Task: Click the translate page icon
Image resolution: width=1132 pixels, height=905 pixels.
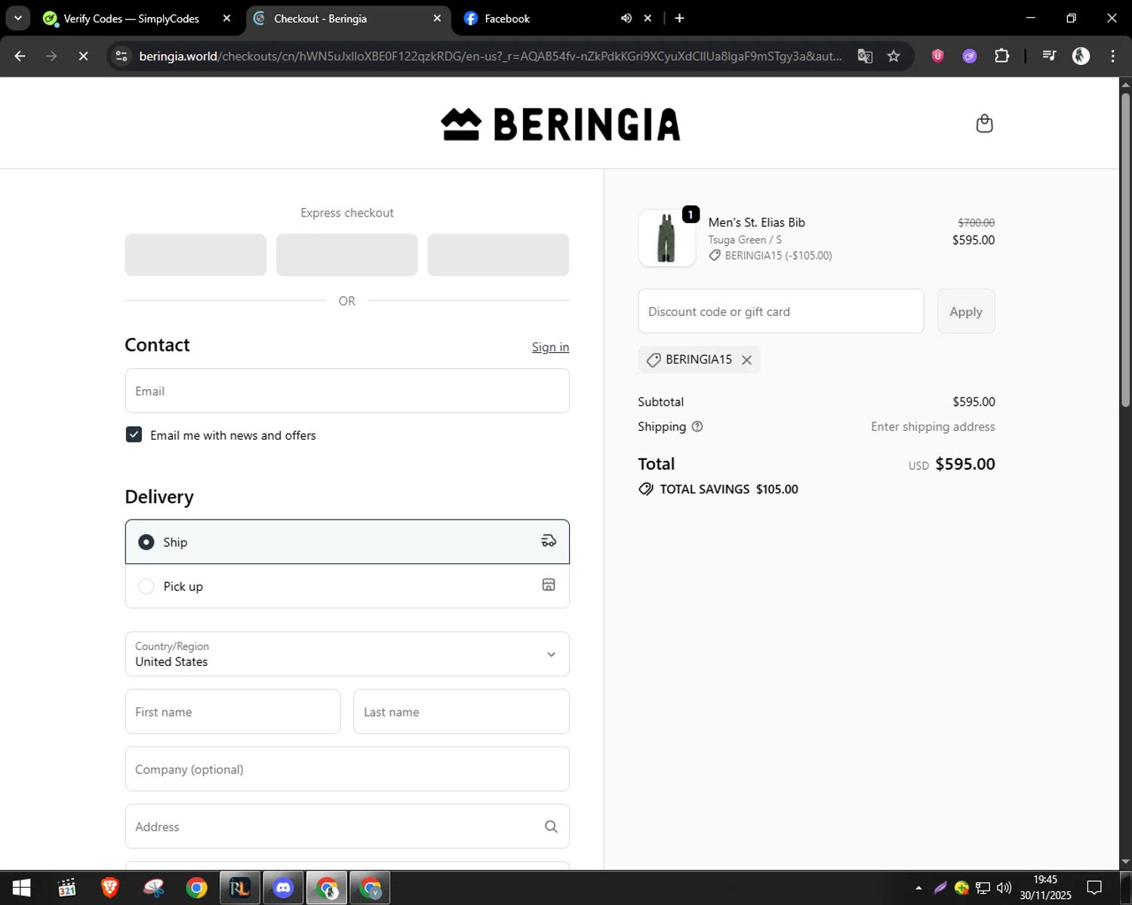Action: [x=865, y=56]
